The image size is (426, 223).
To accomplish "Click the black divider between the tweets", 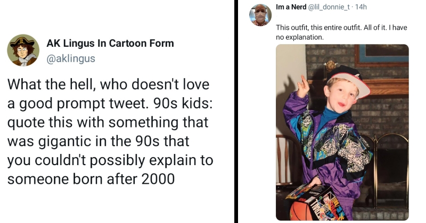I will (x=236, y=111).
